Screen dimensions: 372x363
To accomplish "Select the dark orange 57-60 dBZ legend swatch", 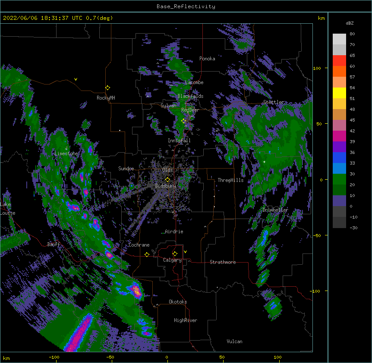I will click(339, 71).
